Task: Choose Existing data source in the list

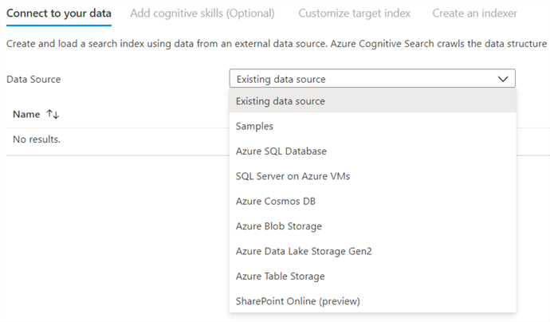Action: [x=281, y=101]
